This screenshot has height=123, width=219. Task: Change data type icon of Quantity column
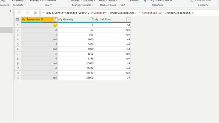(x=60, y=19)
